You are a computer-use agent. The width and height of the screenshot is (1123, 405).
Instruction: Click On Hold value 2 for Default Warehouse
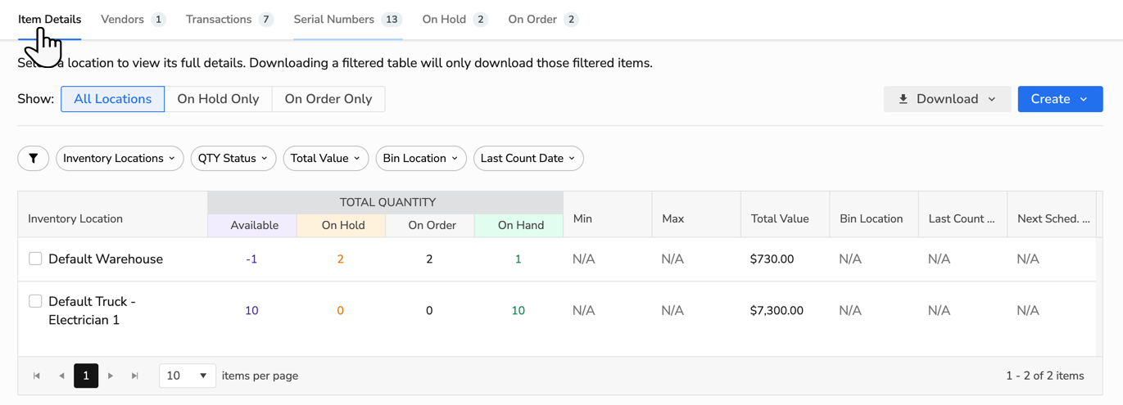click(340, 259)
